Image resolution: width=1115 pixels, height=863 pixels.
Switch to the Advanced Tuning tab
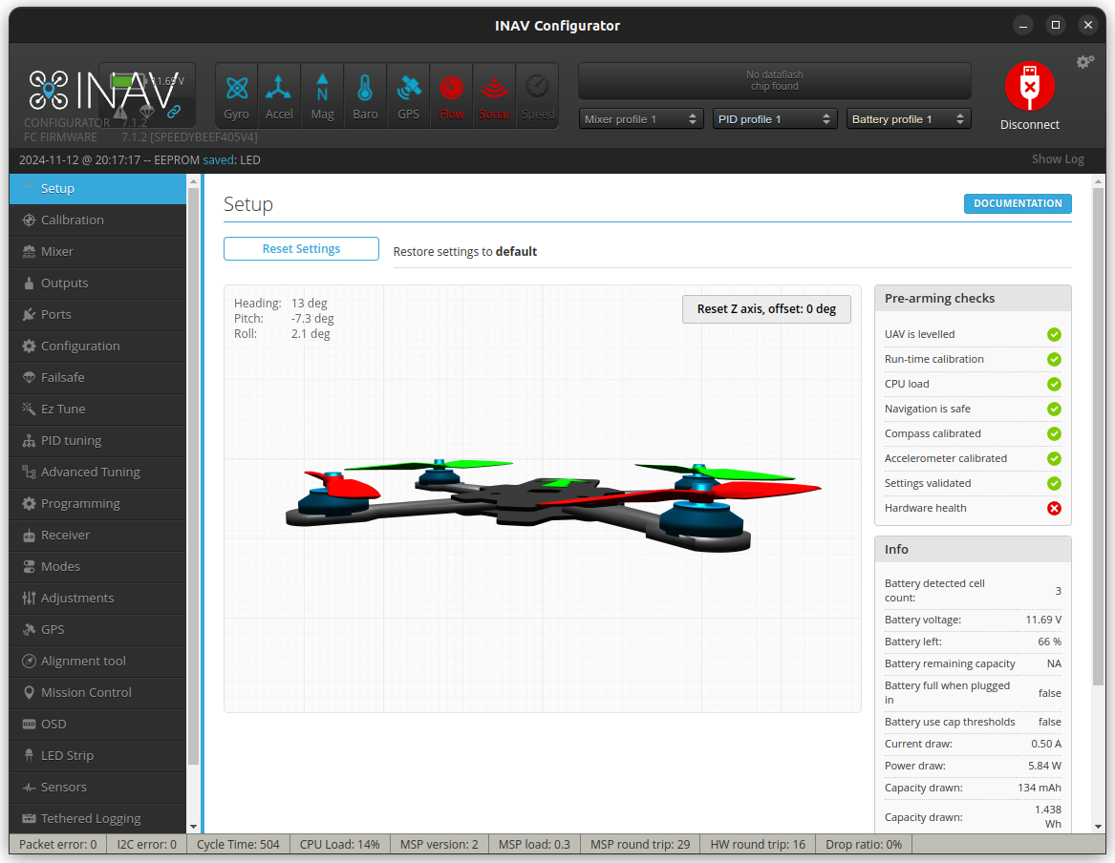click(98, 473)
